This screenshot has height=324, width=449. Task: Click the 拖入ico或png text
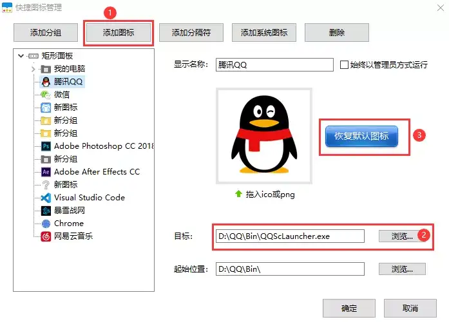[x=270, y=195]
